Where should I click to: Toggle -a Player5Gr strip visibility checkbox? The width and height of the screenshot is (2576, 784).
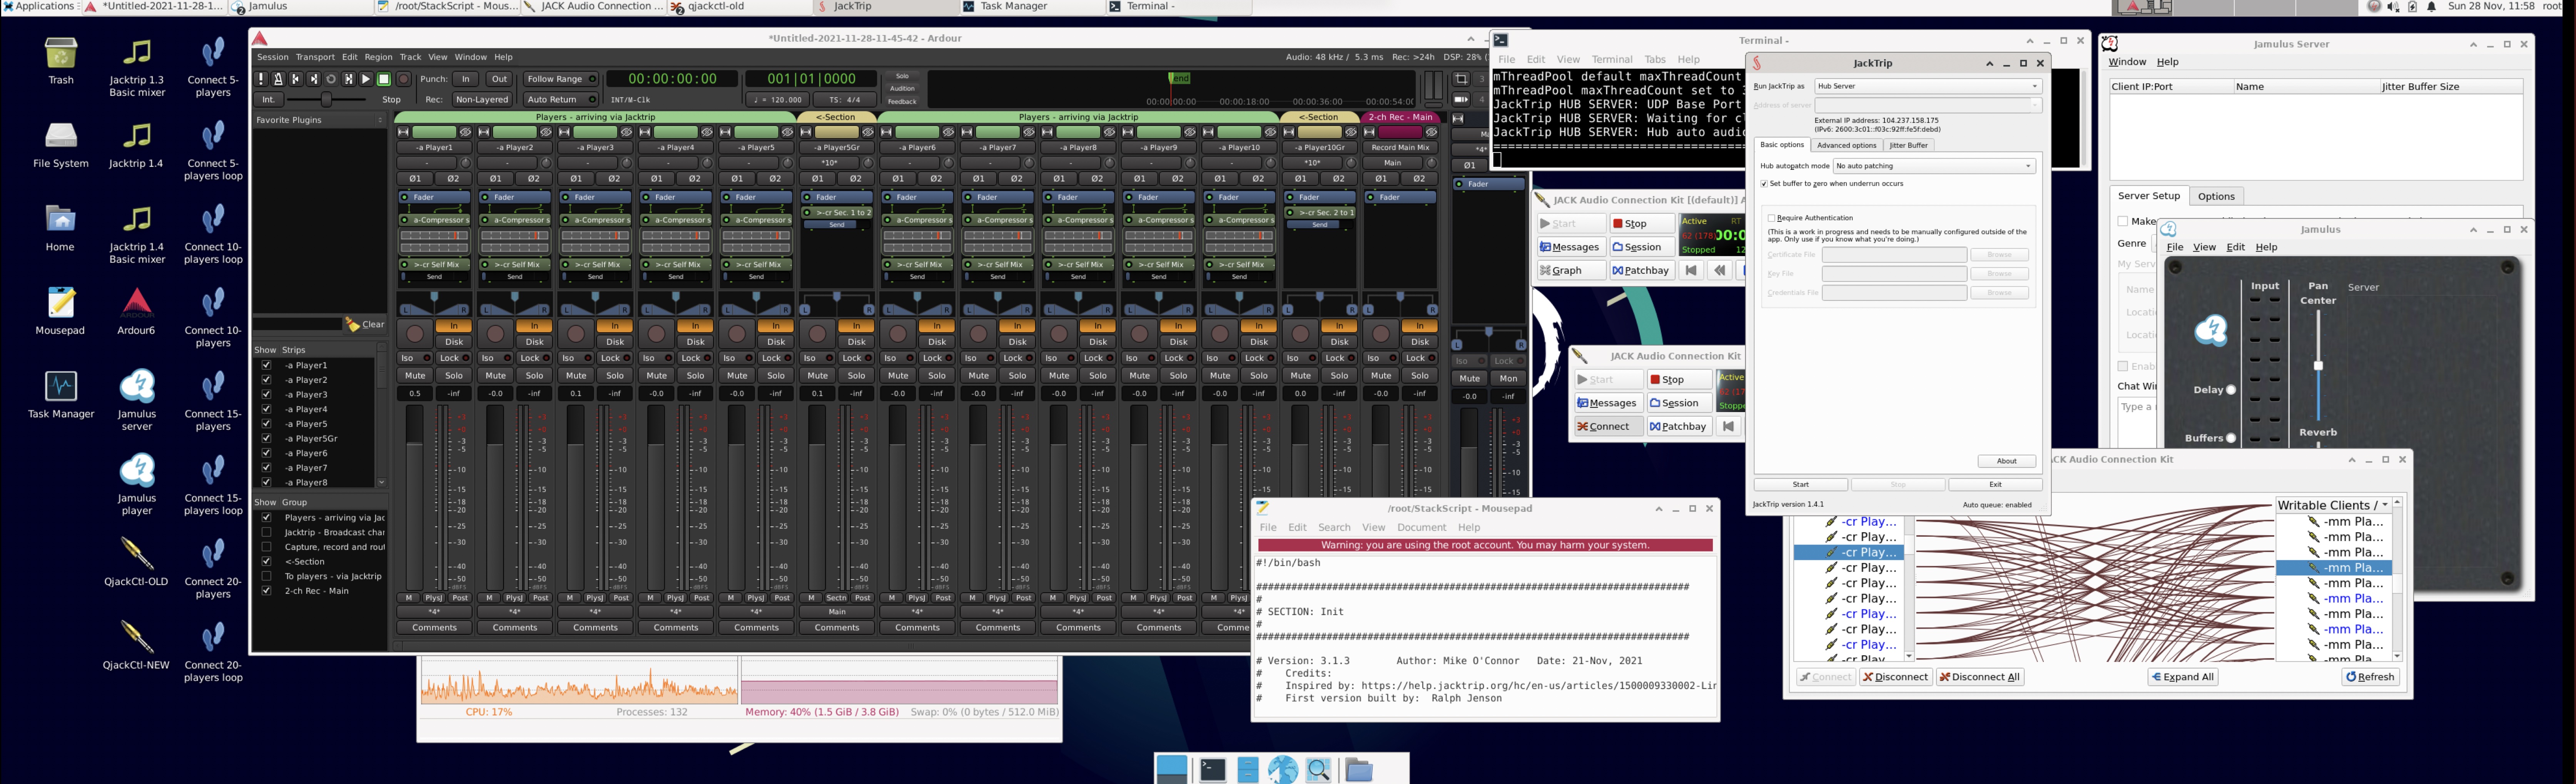coord(266,439)
